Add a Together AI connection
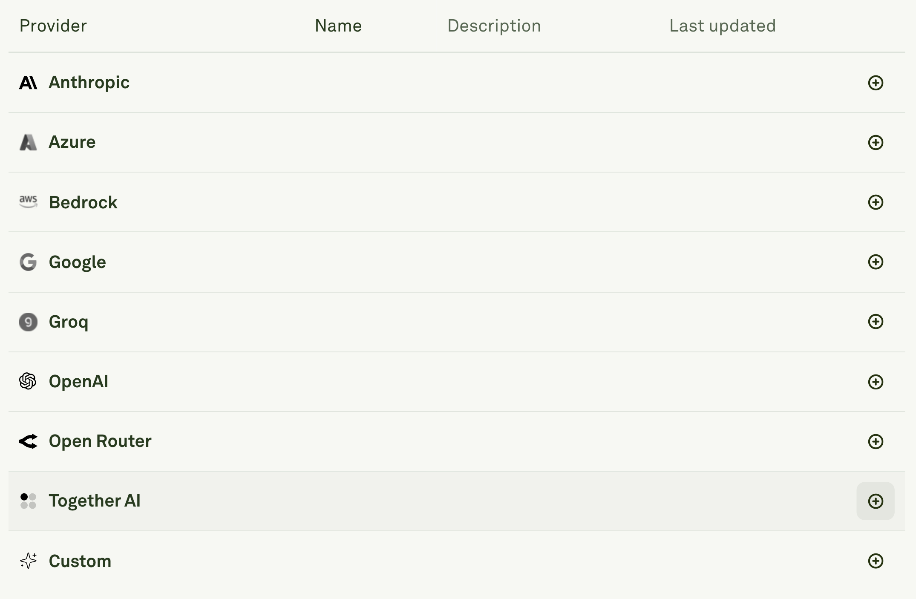 pyautogui.click(x=876, y=501)
